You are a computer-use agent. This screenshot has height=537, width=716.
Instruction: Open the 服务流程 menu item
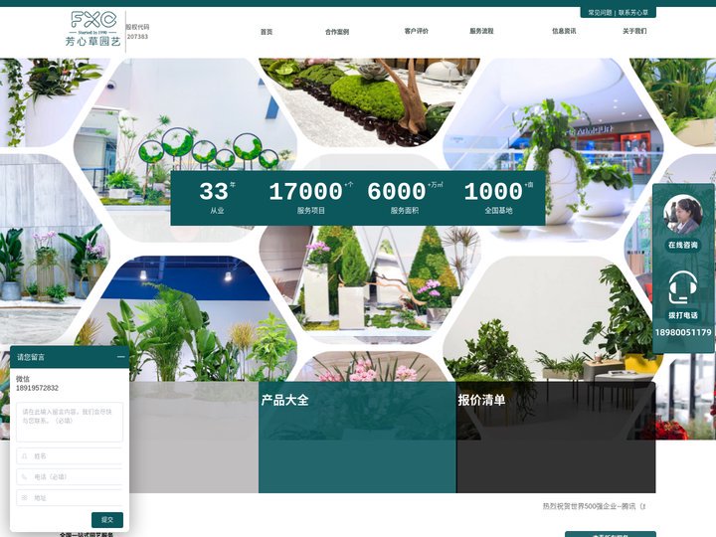click(x=481, y=31)
